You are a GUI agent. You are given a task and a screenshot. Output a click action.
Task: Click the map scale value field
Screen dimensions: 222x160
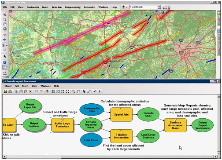[x=144, y=7]
